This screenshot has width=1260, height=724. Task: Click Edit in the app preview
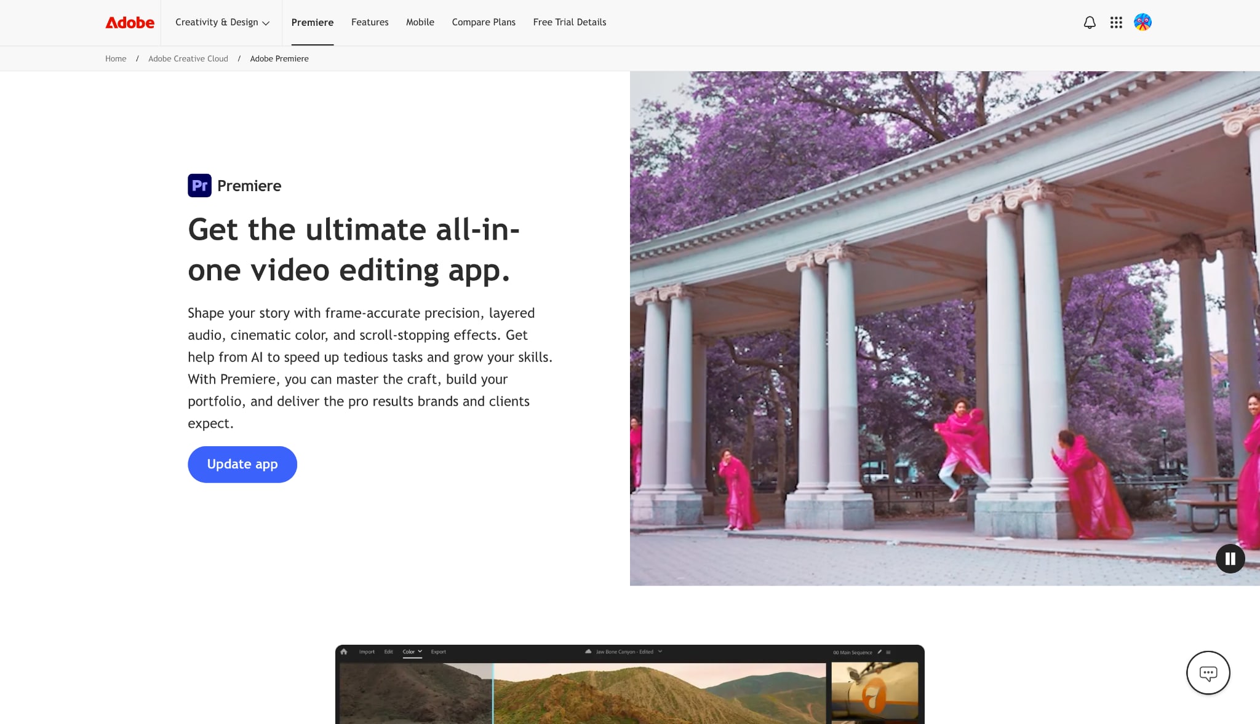pos(388,652)
